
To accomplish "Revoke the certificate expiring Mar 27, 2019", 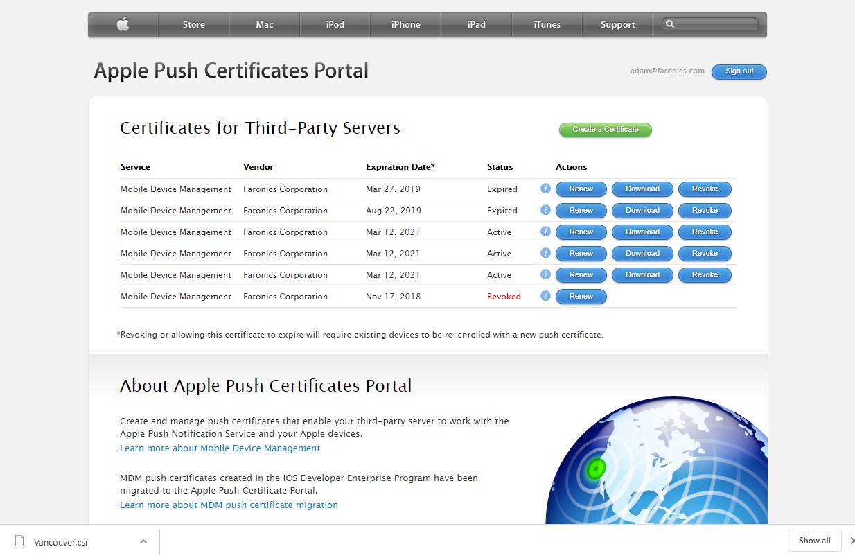I will 705,189.
